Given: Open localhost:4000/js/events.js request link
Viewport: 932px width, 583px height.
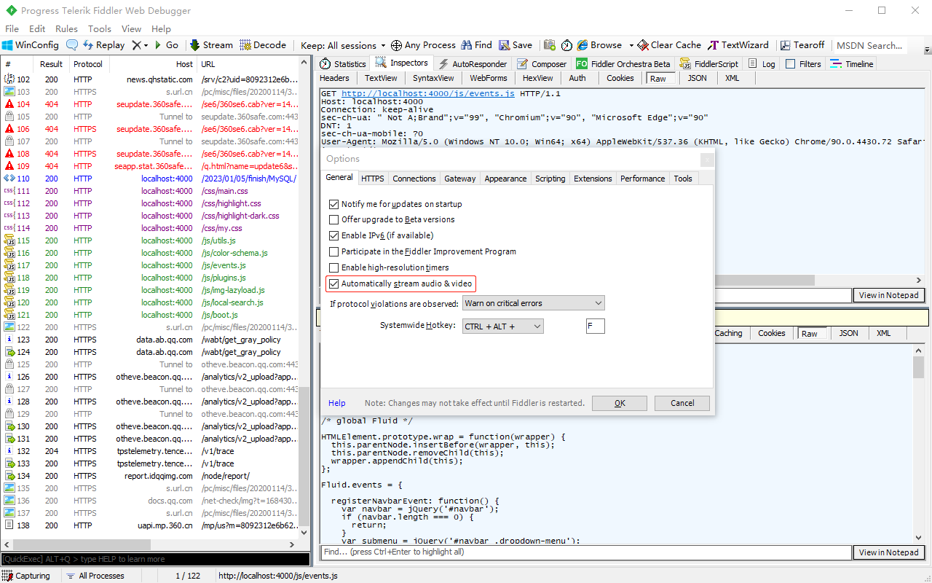Looking at the screenshot, I should (427, 94).
